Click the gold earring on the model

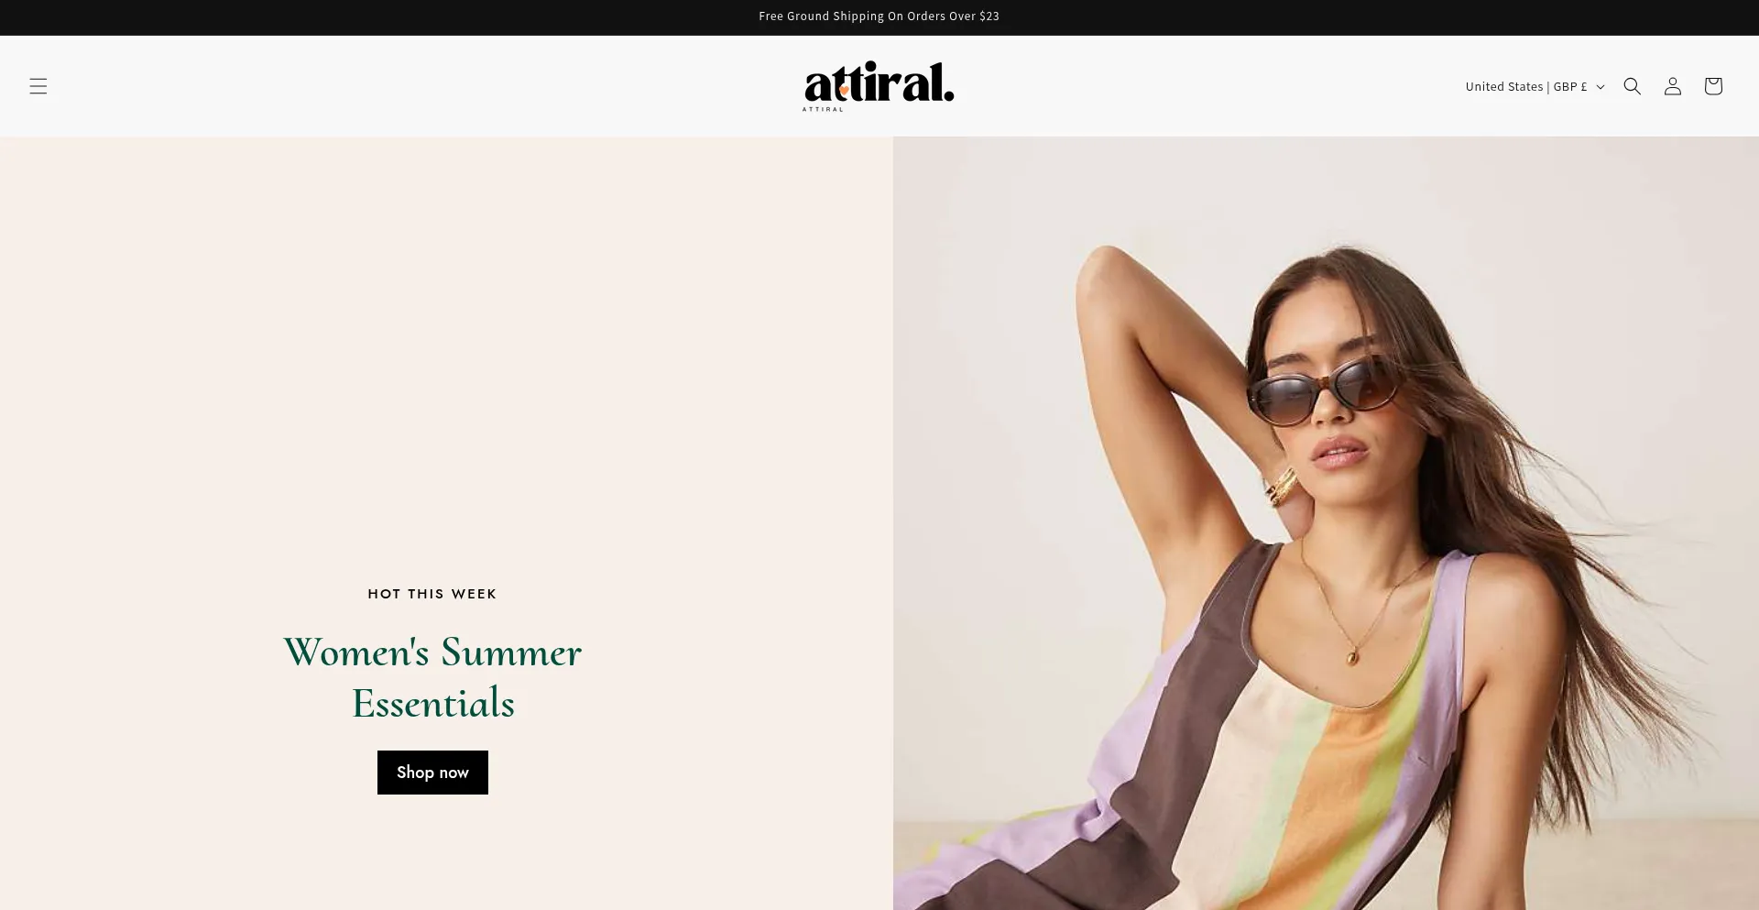pos(1282,486)
